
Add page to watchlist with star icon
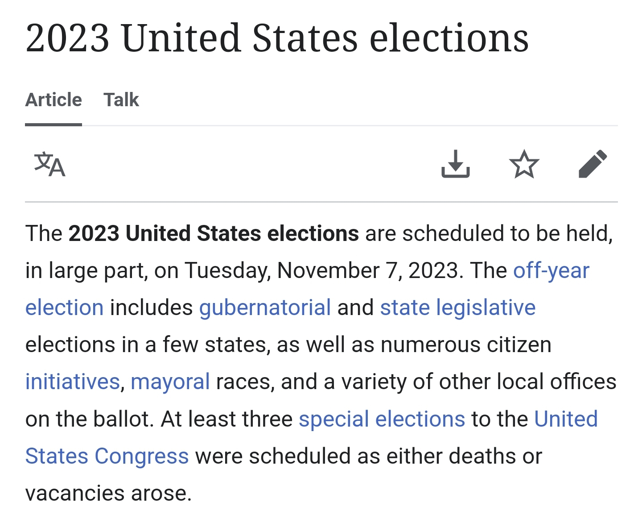(x=524, y=164)
